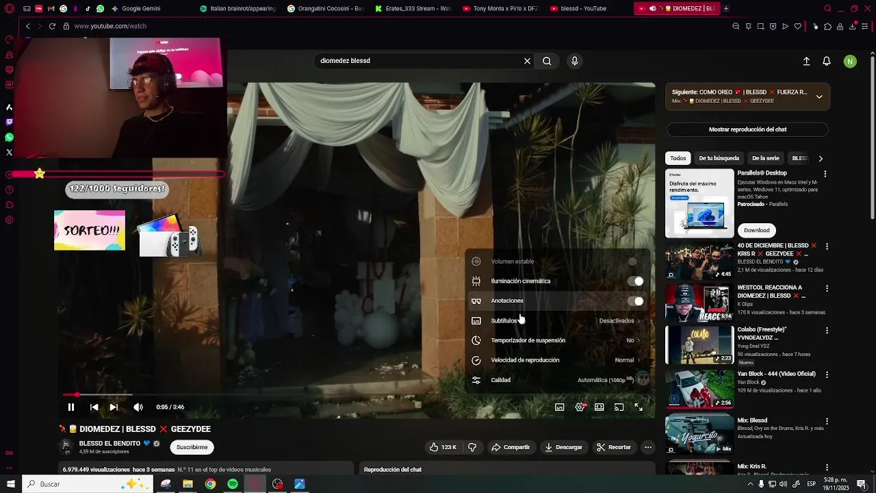The image size is (876, 493).
Task: Open Velocidad de reproducción submenu
Action: tap(557, 360)
